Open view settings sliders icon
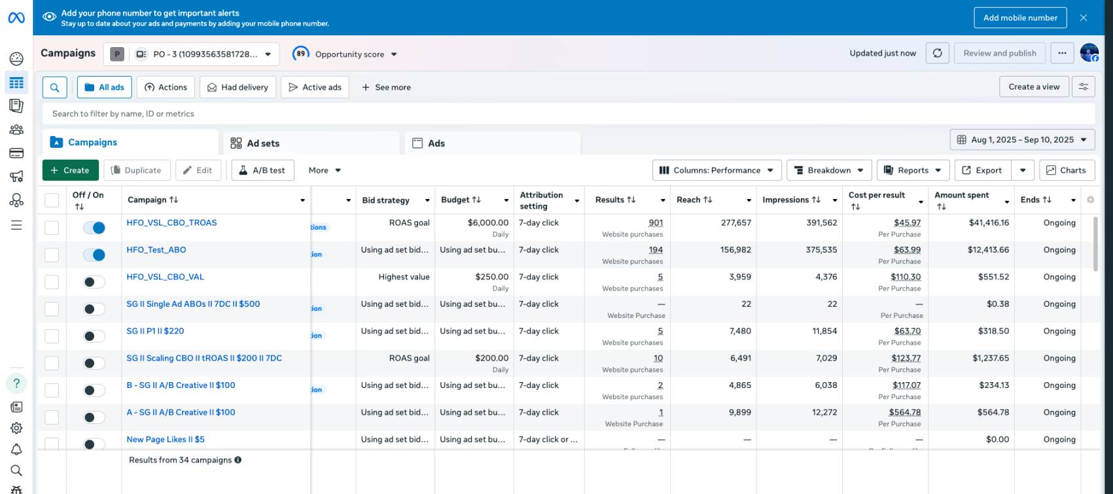This screenshot has width=1113, height=494. (x=1084, y=87)
